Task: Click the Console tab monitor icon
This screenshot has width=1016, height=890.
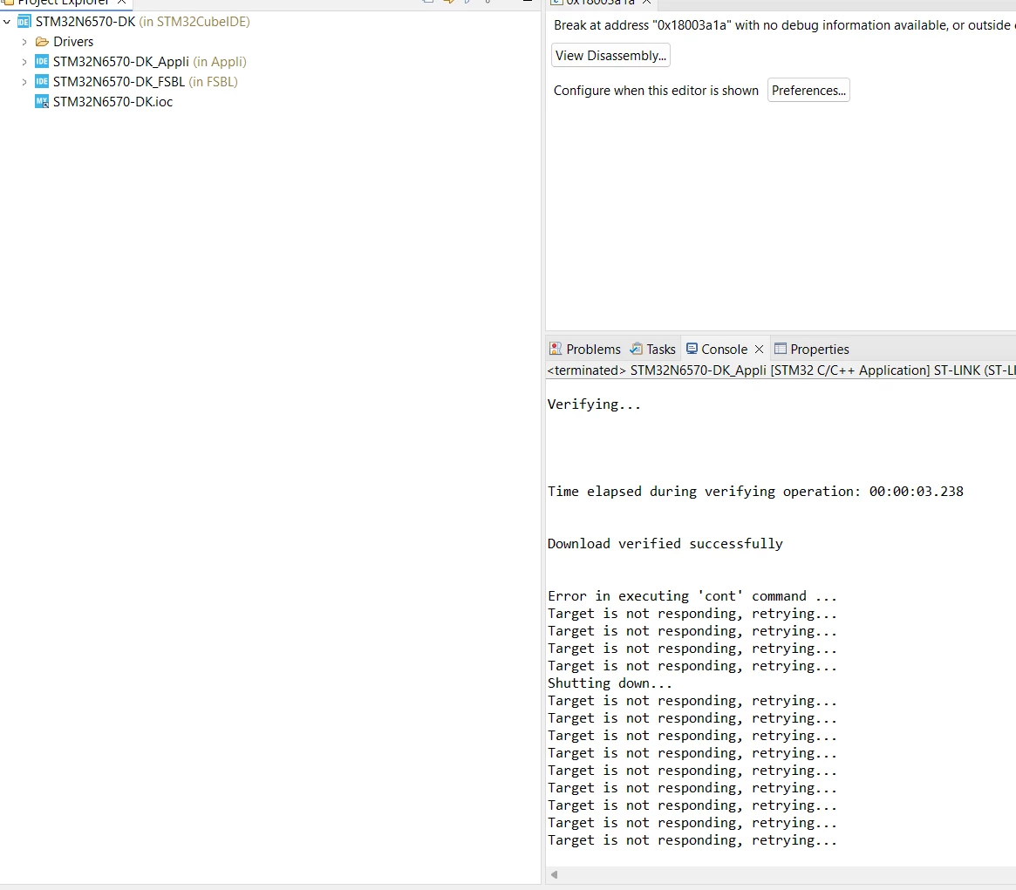Action: pyautogui.click(x=692, y=350)
